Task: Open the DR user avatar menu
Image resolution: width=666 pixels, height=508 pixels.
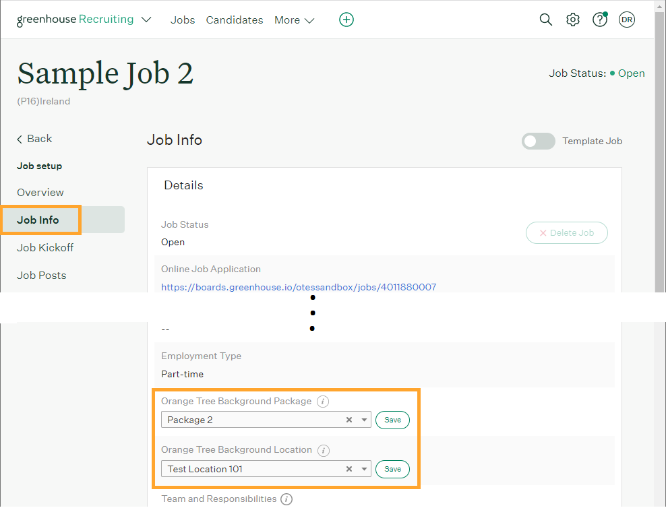Action: (627, 20)
